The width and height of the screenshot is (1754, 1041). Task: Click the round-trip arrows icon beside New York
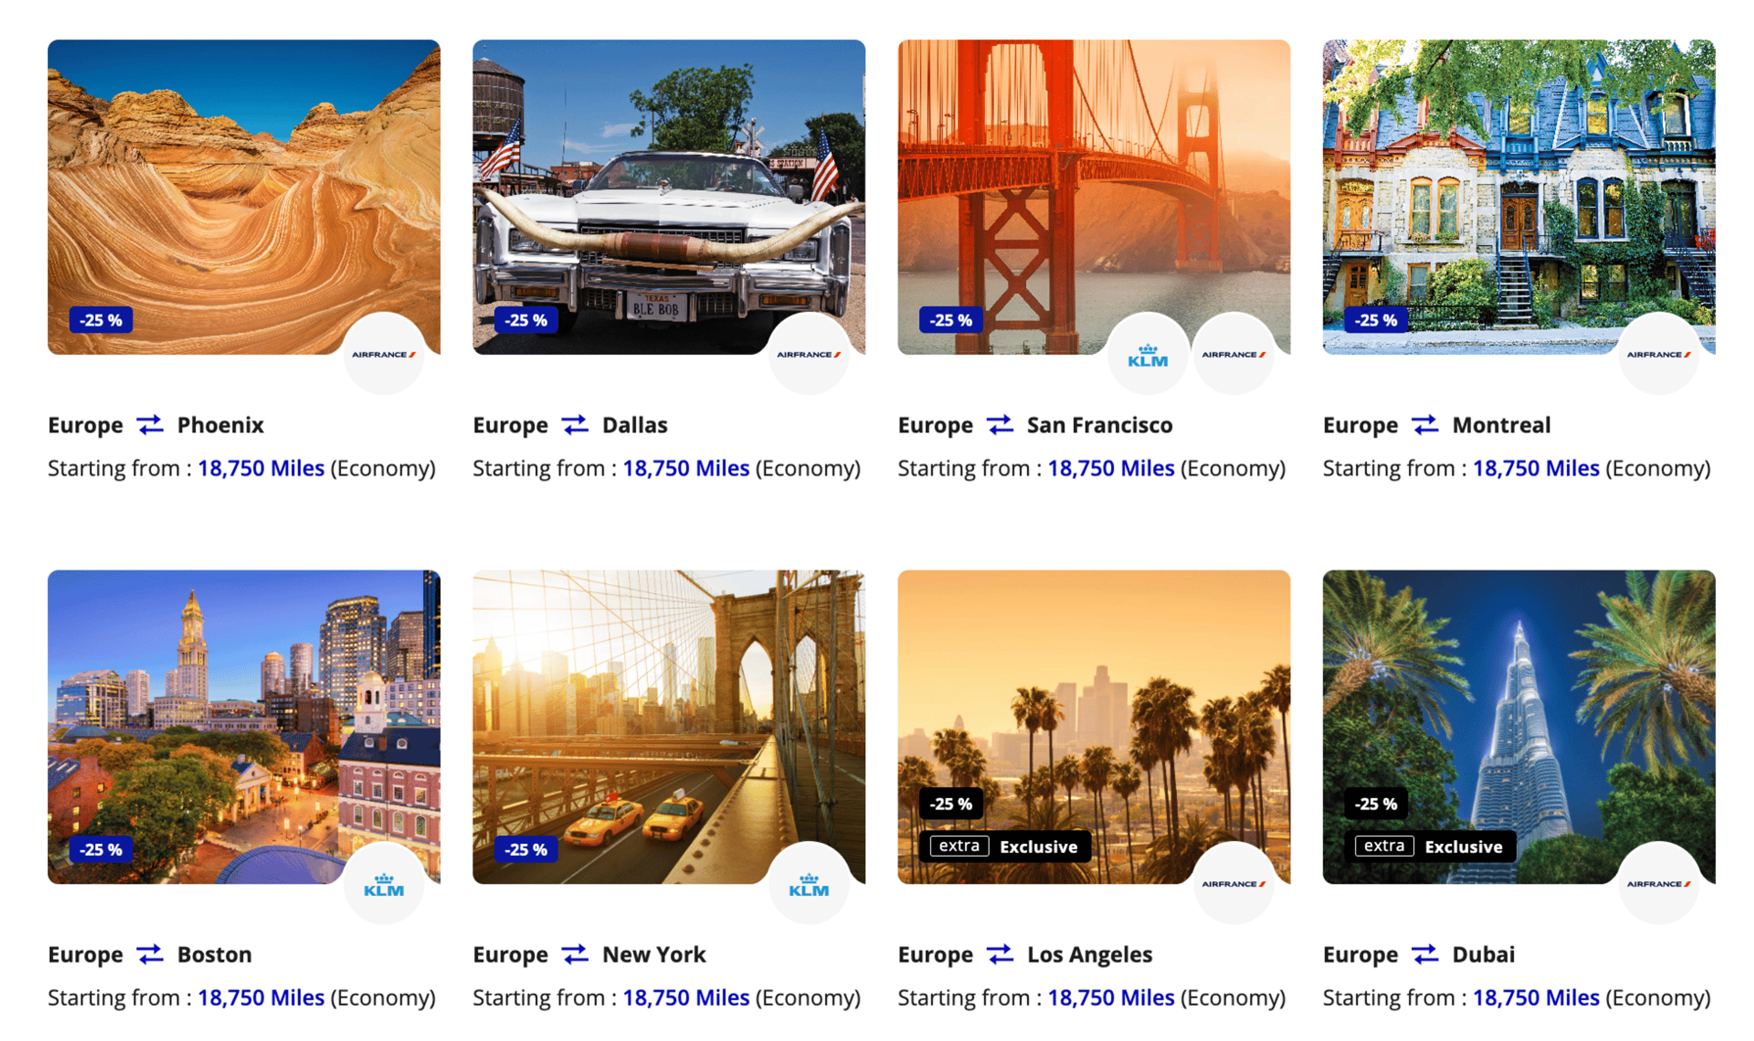pos(576,955)
